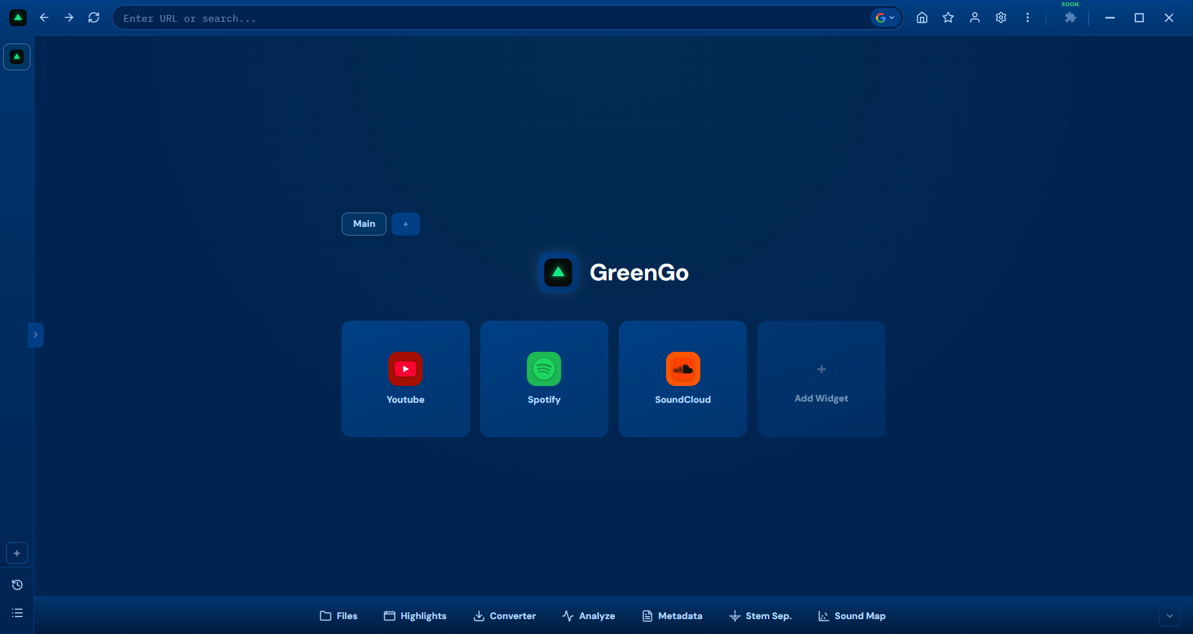The width and height of the screenshot is (1193, 634).
Task: Open Files from the bottom bar
Action: point(339,616)
